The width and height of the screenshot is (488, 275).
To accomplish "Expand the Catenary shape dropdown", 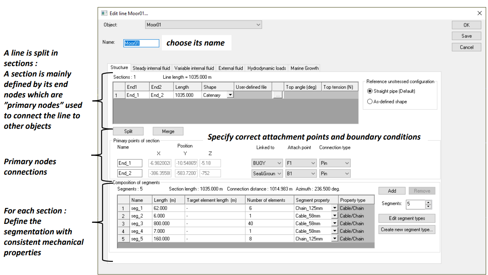I will [x=230, y=95].
